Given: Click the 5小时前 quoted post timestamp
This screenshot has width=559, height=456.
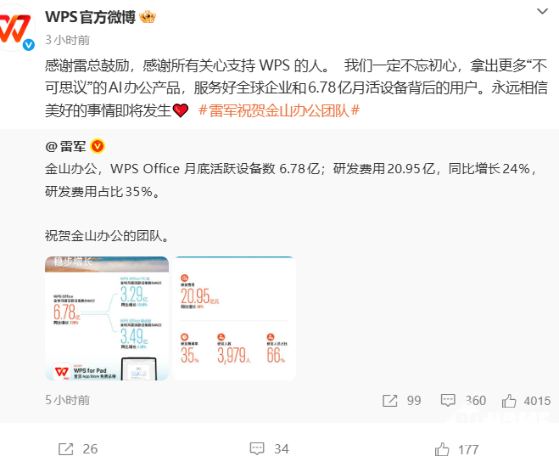Looking at the screenshot, I should click(x=67, y=400).
